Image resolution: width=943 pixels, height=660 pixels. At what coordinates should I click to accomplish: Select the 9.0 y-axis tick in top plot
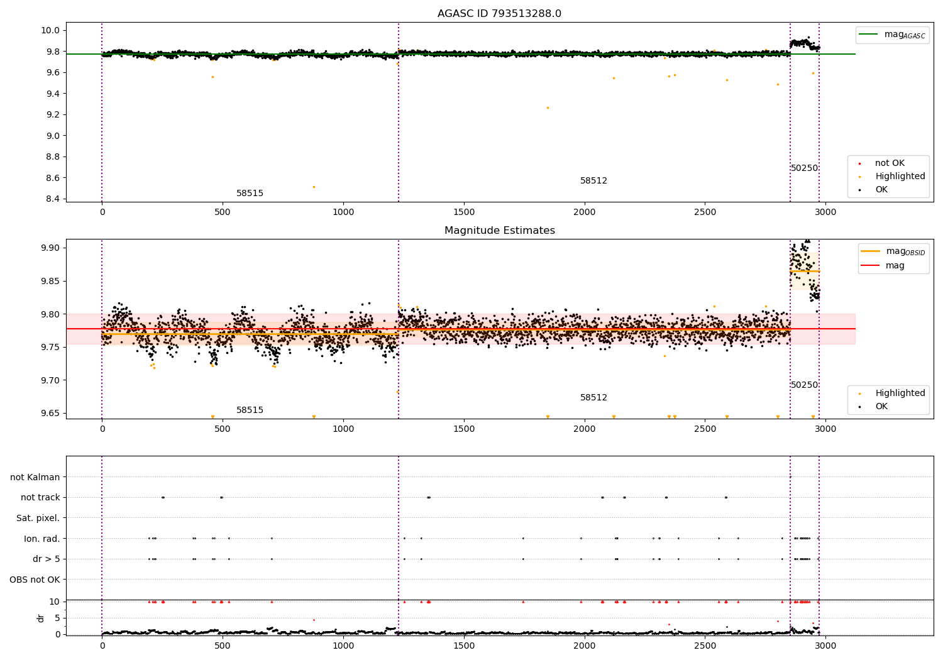[x=53, y=136]
